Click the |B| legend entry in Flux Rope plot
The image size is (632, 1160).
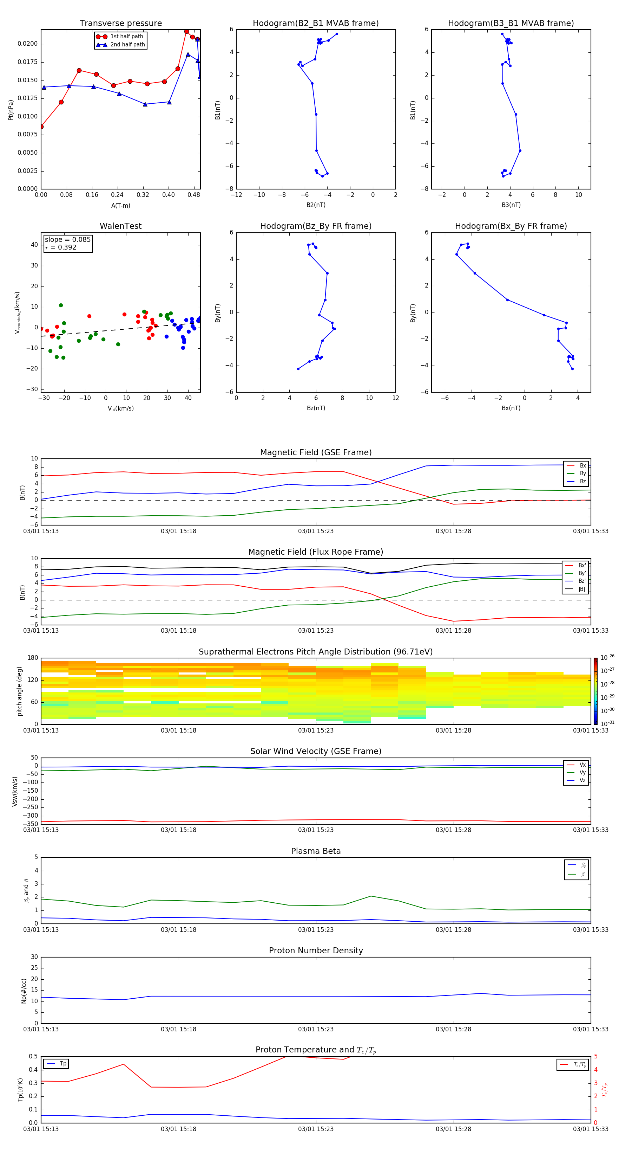(575, 589)
